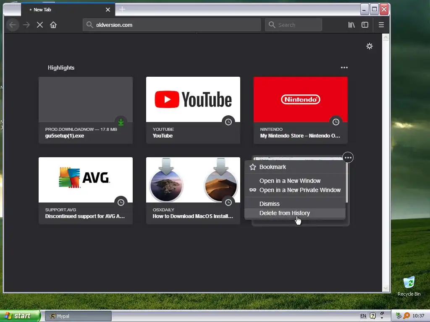Viewport: 430px width, 322px height.
Task: Open the Windows Start menu
Action: [x=20, y=316]
